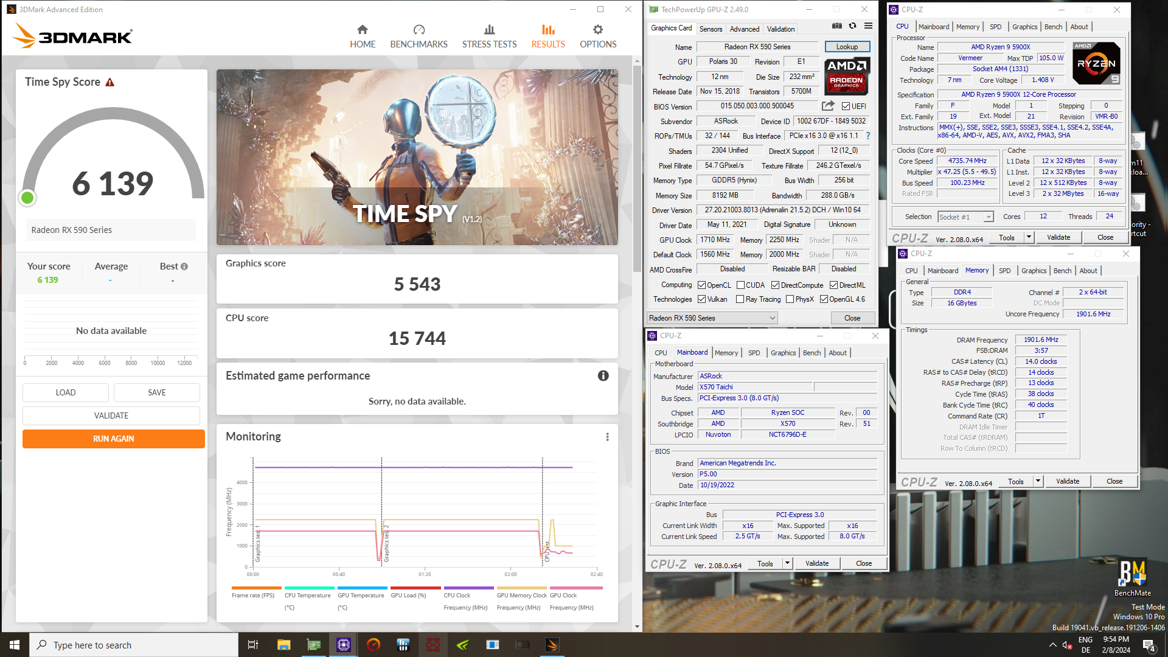
Task: Click the Windows taskbar search box
Action: (x=134, y=645)
